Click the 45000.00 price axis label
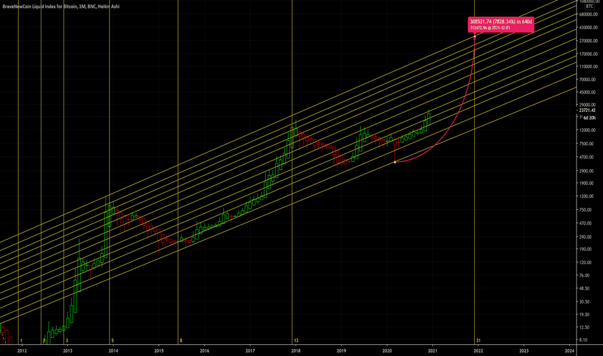This screenshot has height=356, width=603. pyautogui.click(x=588, y=92)
